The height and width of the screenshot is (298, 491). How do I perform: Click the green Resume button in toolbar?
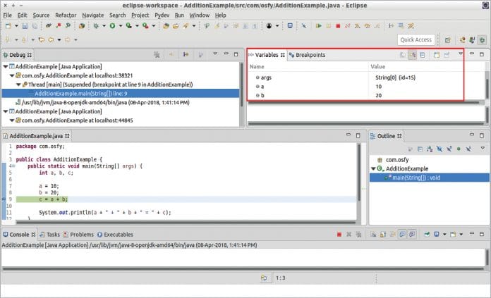pyautogui.click(x=319, y=26)
